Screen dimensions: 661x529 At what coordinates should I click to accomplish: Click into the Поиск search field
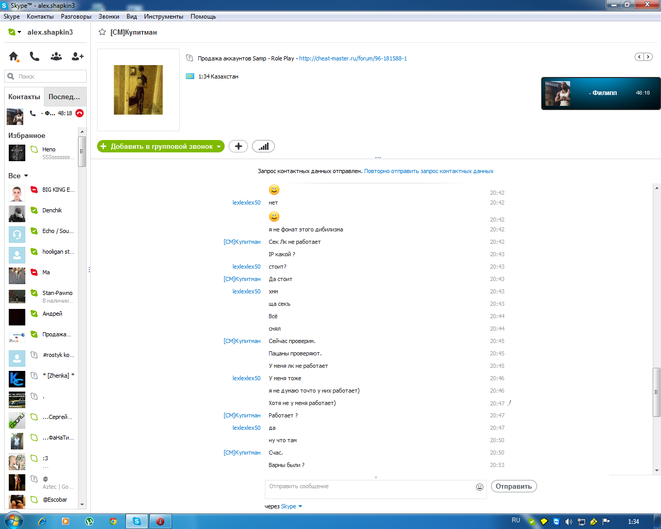(45, 76)
